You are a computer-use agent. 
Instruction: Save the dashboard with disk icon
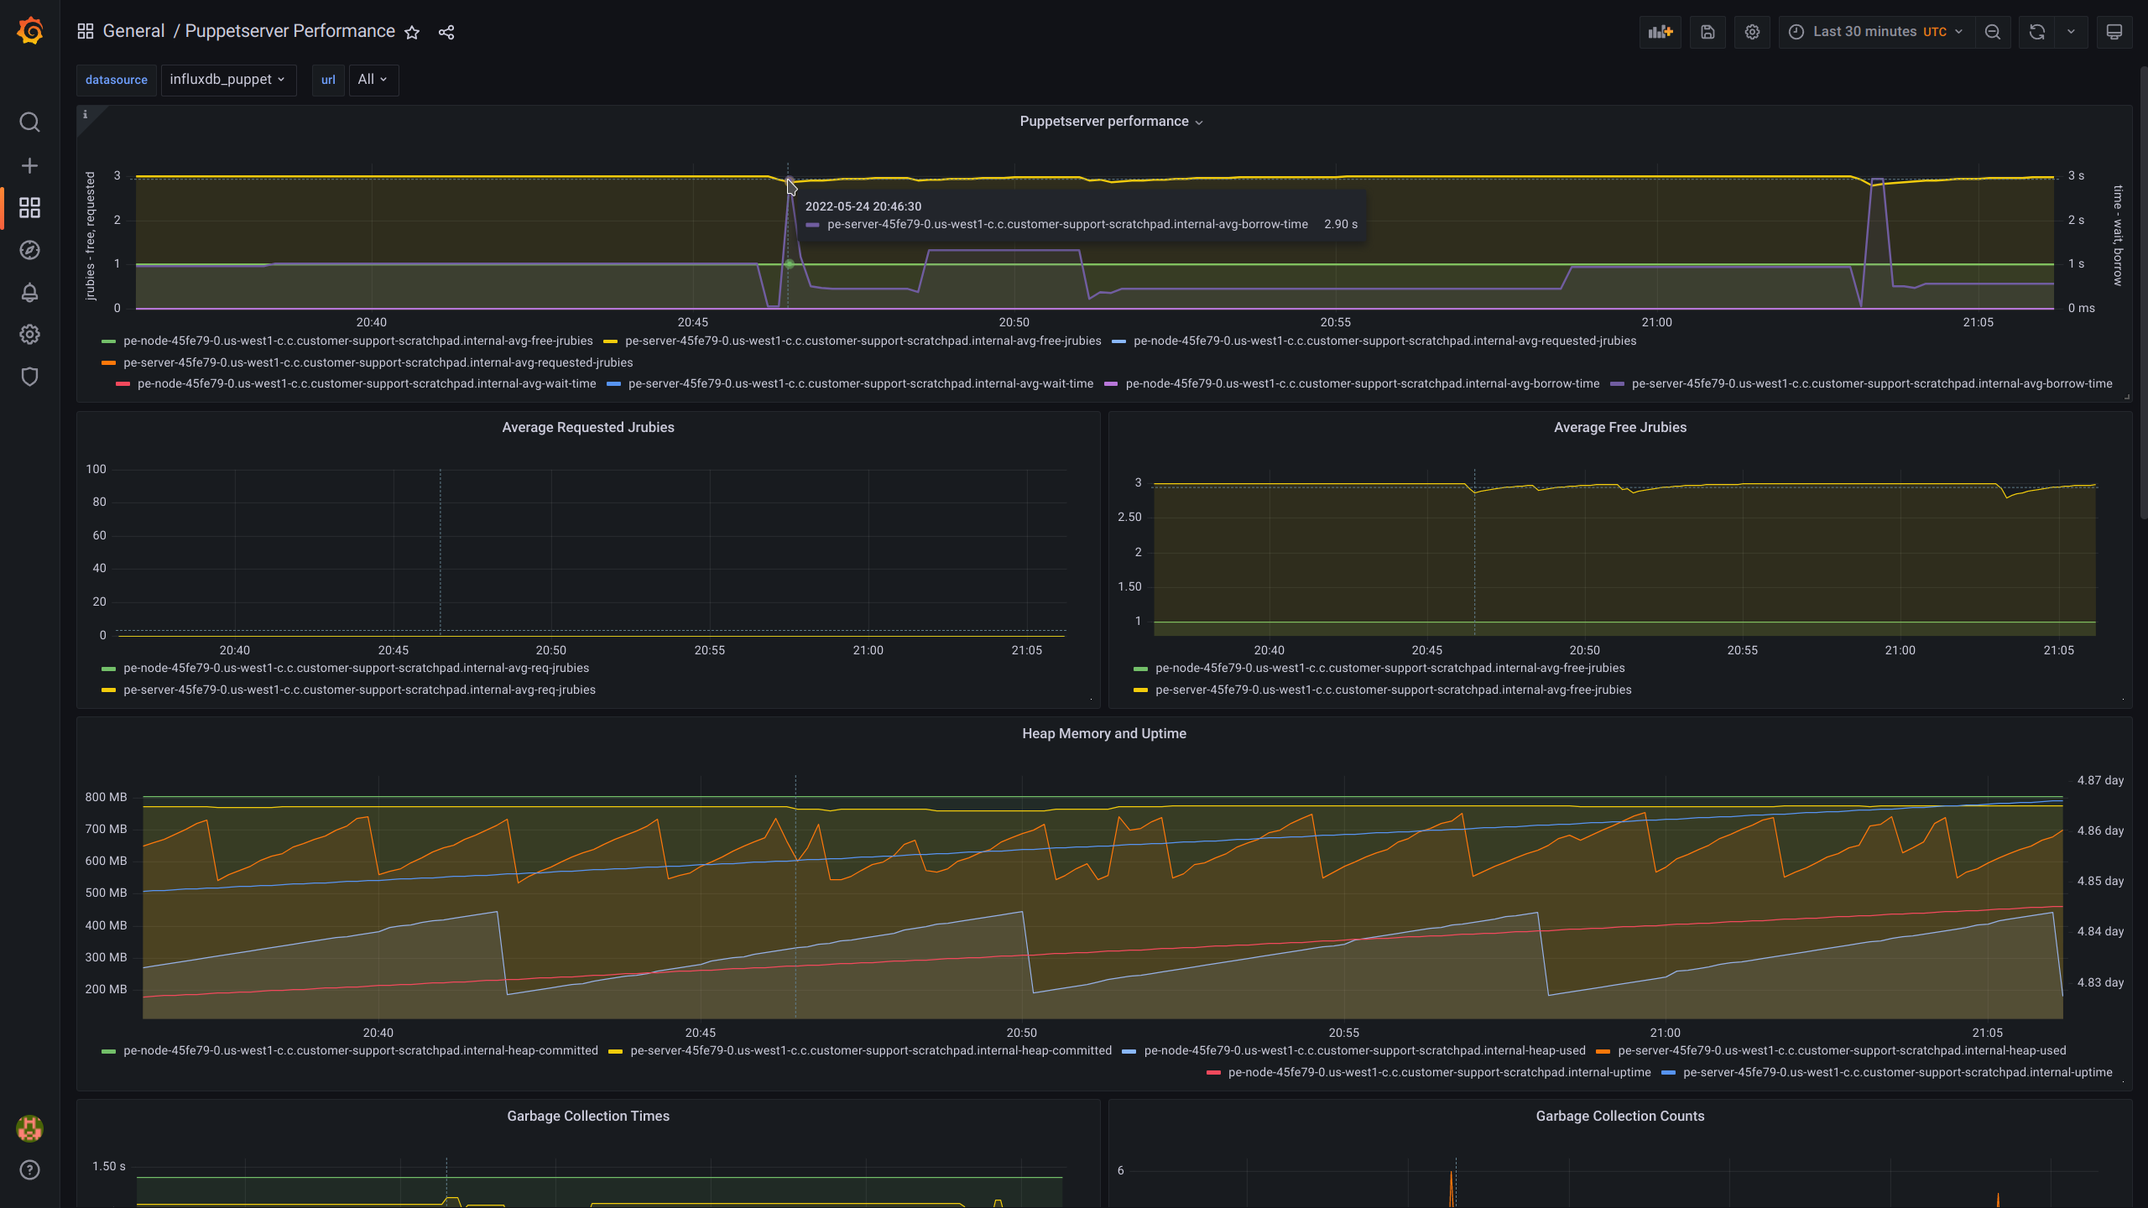(1707, 32)
